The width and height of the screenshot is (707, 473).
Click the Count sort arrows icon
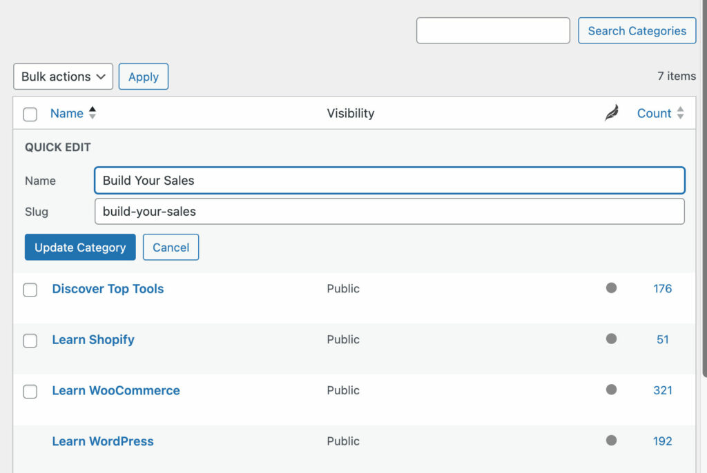[x=680, y=112]
